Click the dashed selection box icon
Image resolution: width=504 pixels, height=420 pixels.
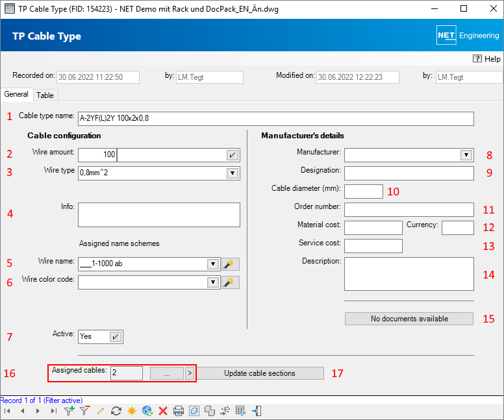click(x=194, y=411)
